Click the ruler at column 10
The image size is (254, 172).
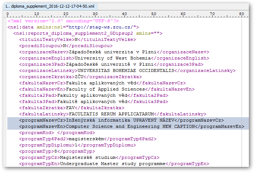pos(37,14)
